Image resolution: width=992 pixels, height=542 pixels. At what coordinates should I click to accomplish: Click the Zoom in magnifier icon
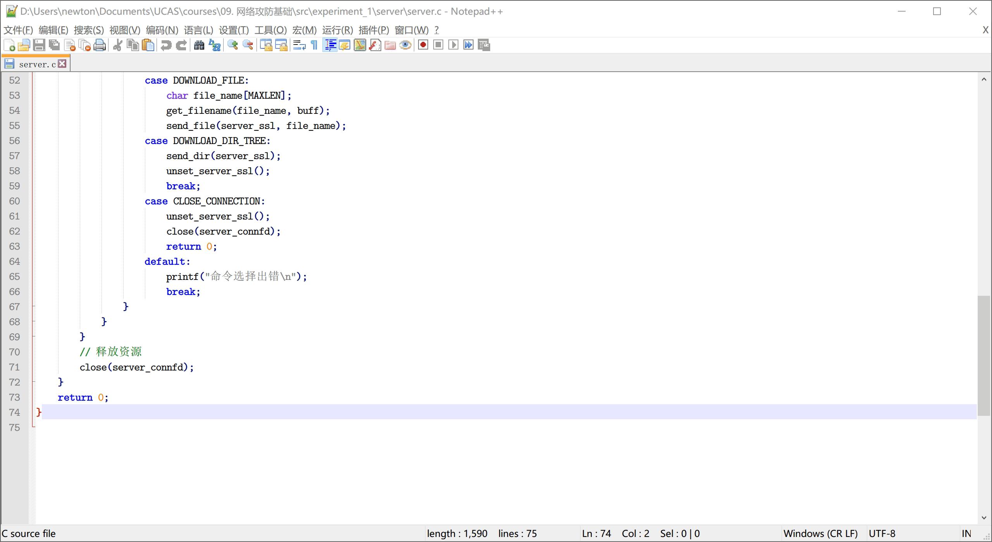pos(232,45)
